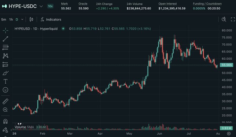Select the crosshair cursor tool
The width and height of the screenshot is (236, 137).
[x=6, y=31]
